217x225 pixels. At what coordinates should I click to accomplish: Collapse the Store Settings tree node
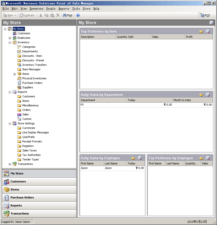[10, 124]
